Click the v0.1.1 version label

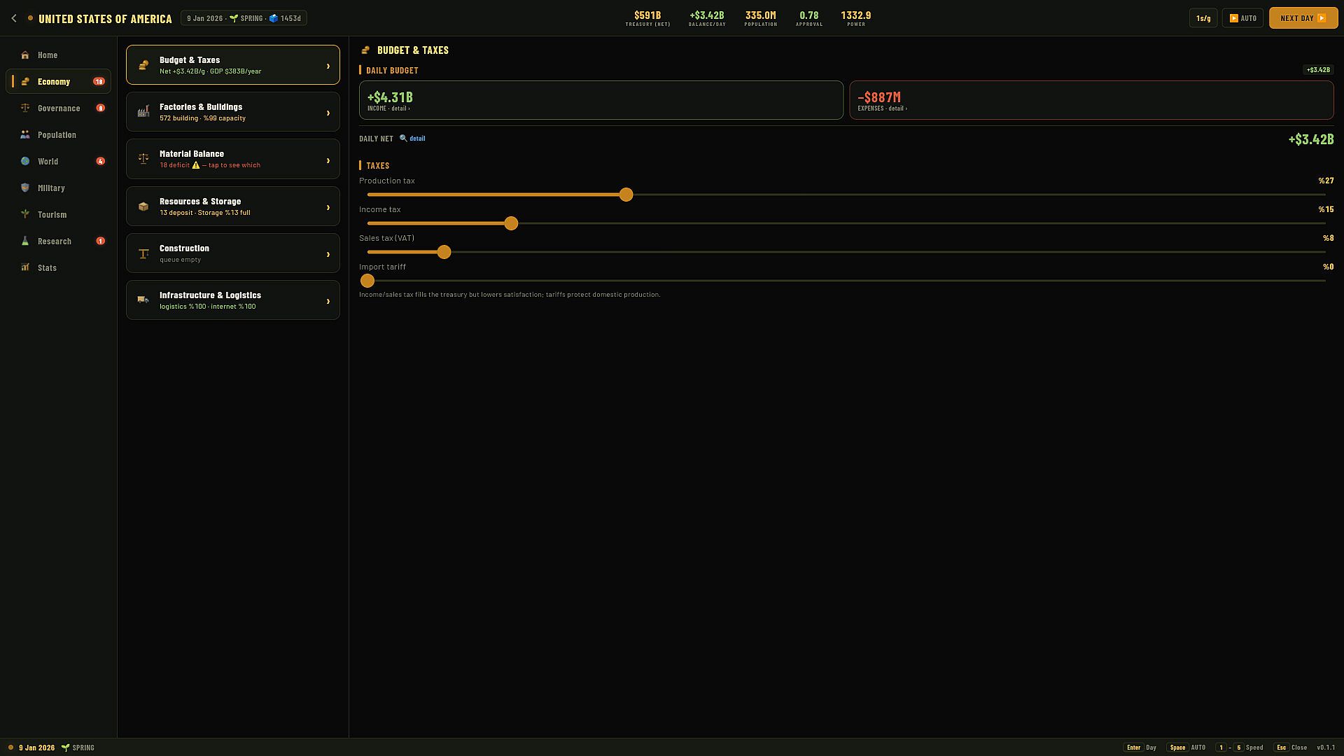1326,748
